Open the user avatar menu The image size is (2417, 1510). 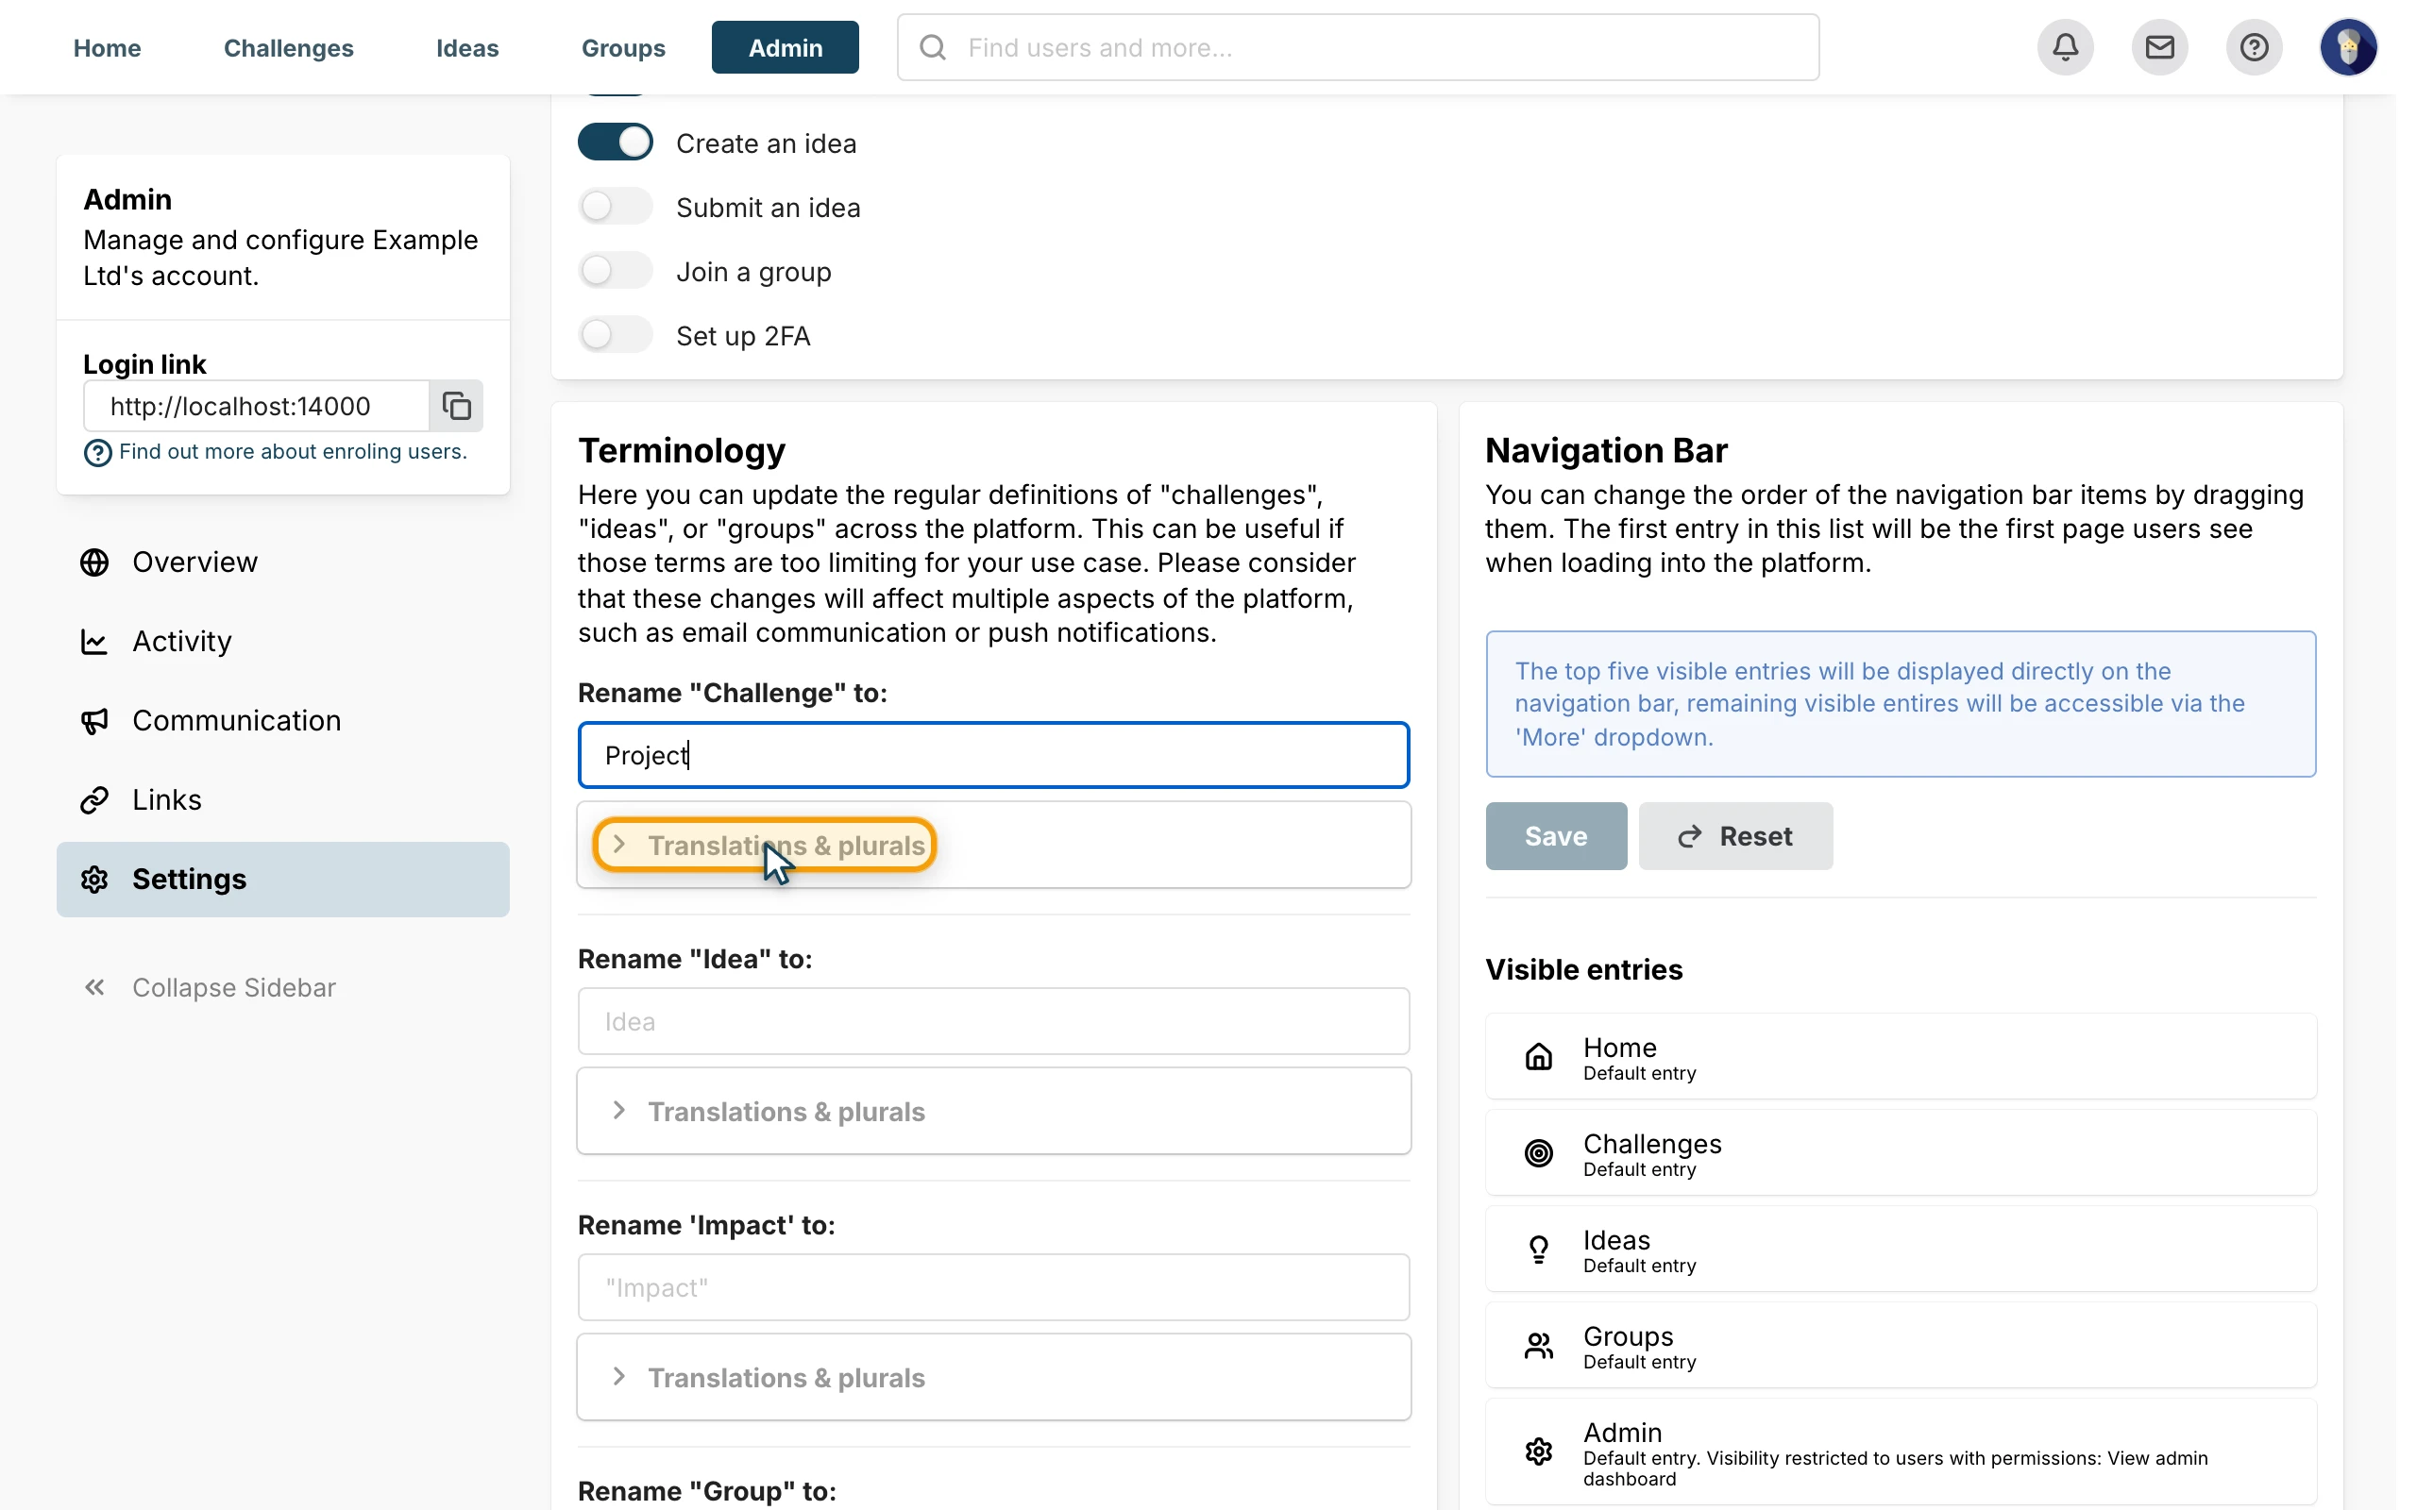click(x=2348, y=47)
